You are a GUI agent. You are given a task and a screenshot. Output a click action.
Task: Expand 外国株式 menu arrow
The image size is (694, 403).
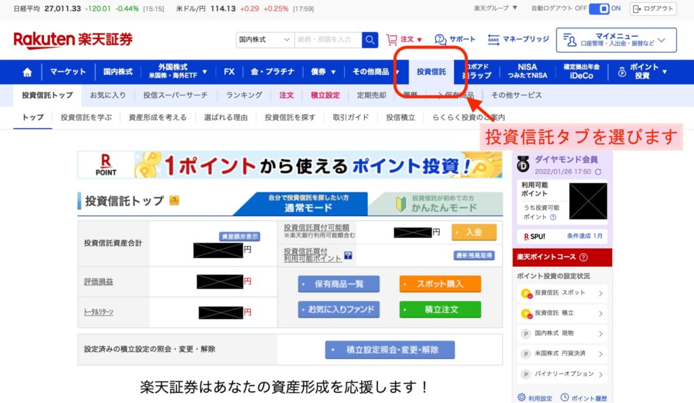point(205,72)
